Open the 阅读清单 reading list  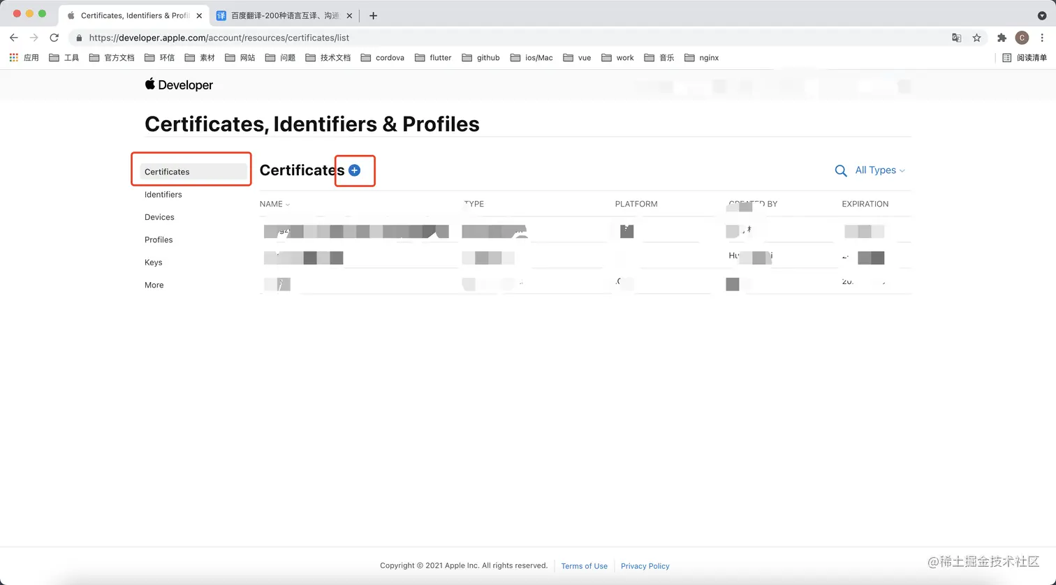(x=1025, y=58)
